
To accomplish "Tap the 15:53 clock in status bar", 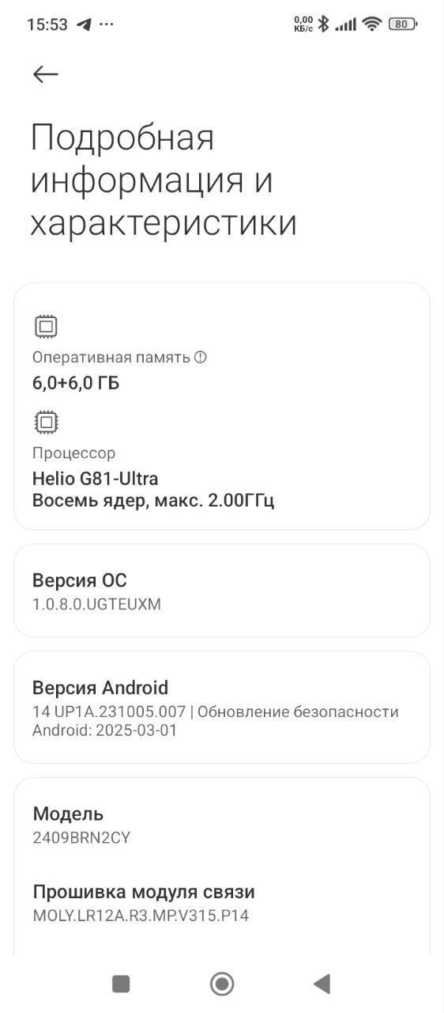I will point(47,24).
